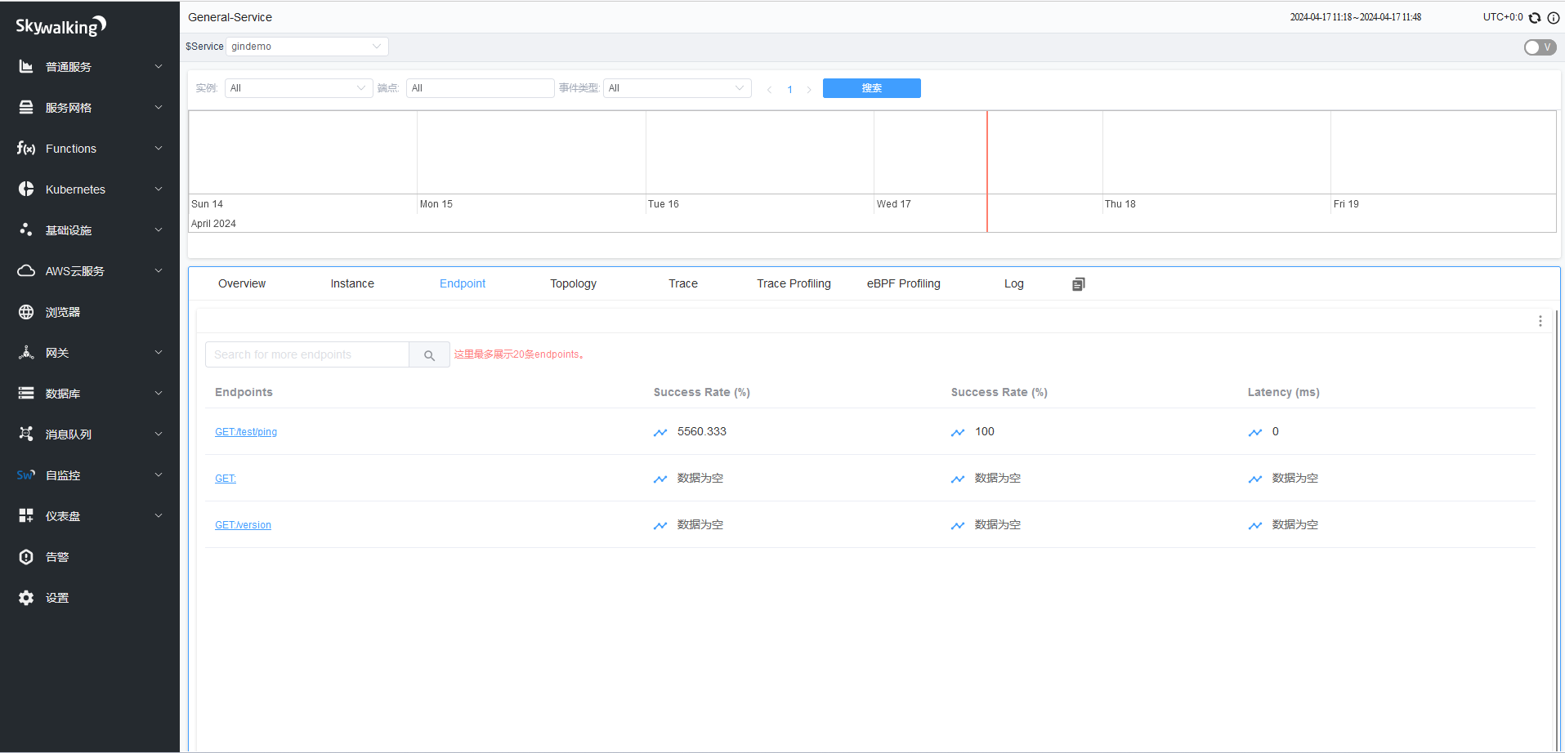The image size is (1565, 753).
Task: Open the bare GET: endpoint link
Action: coord(226,479)
